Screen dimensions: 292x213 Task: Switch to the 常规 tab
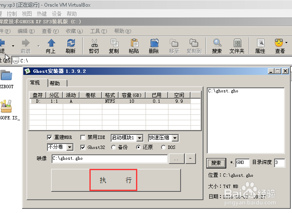[37, 83]
